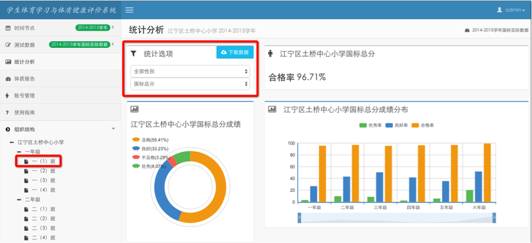The height and width of the screenshot is (243, 532).
Task: Click the dashboard icon beside 体质报告
Action: 8,79
